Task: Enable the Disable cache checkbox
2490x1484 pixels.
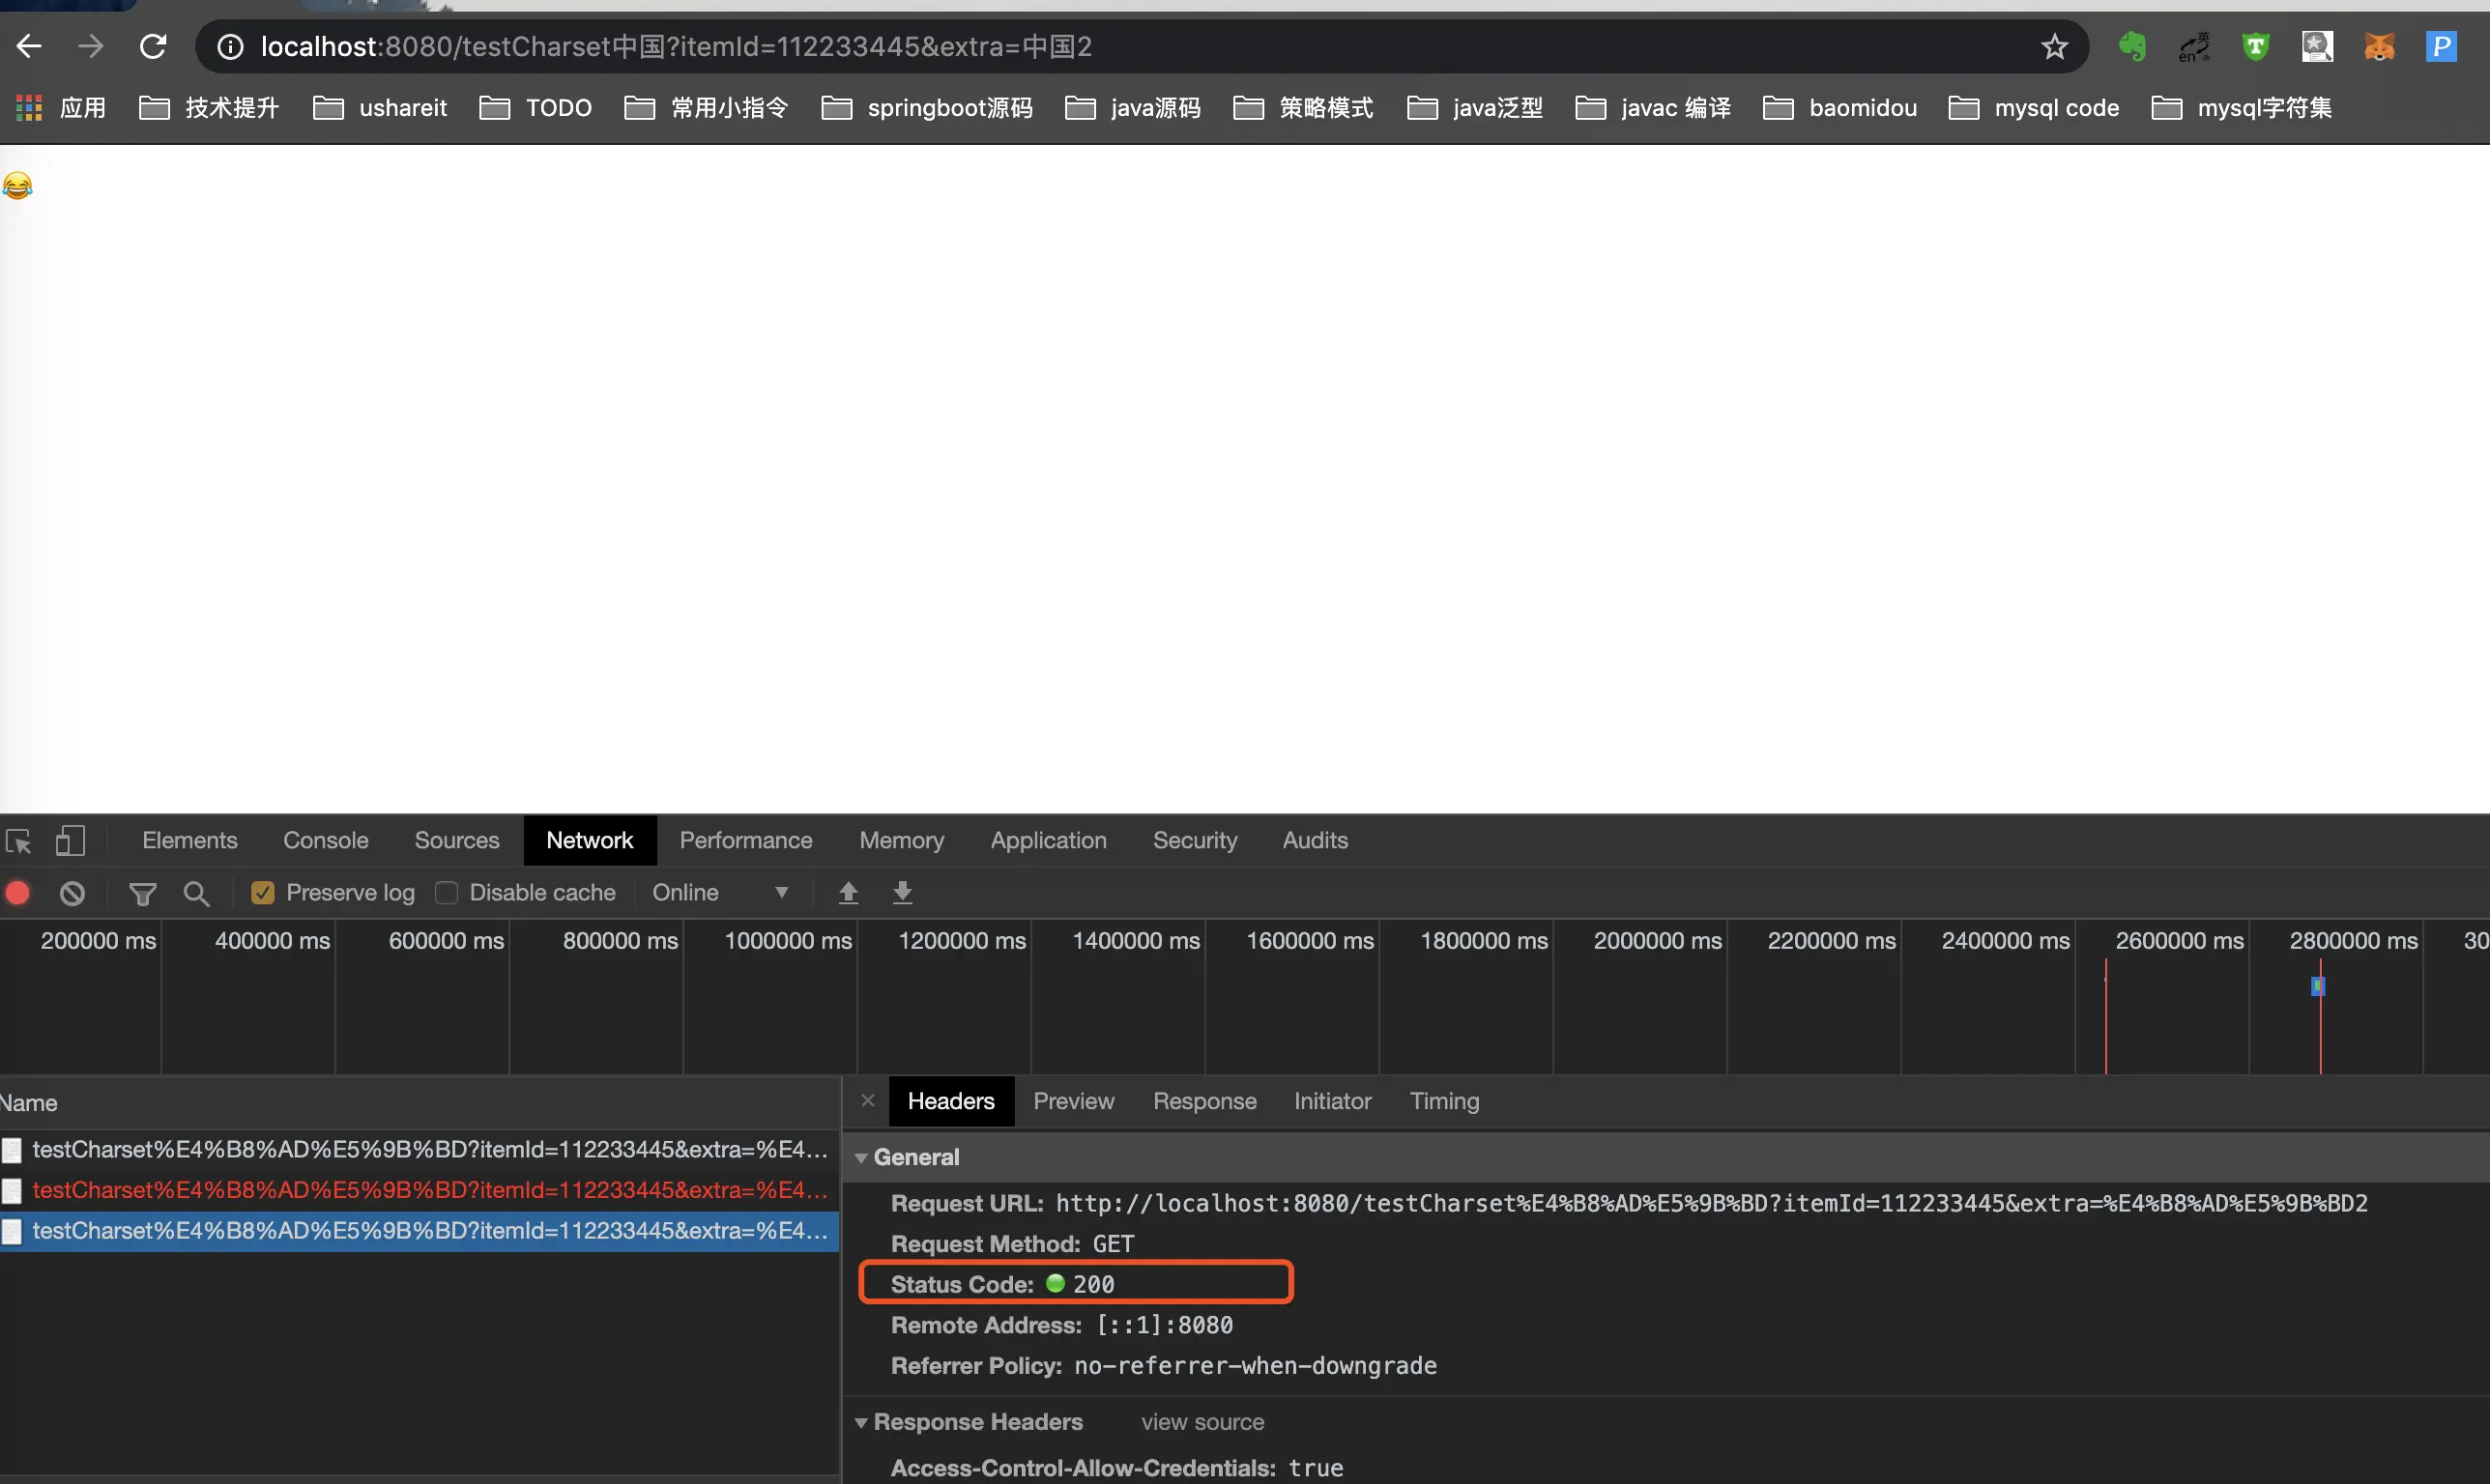Action: click(447, 892)
